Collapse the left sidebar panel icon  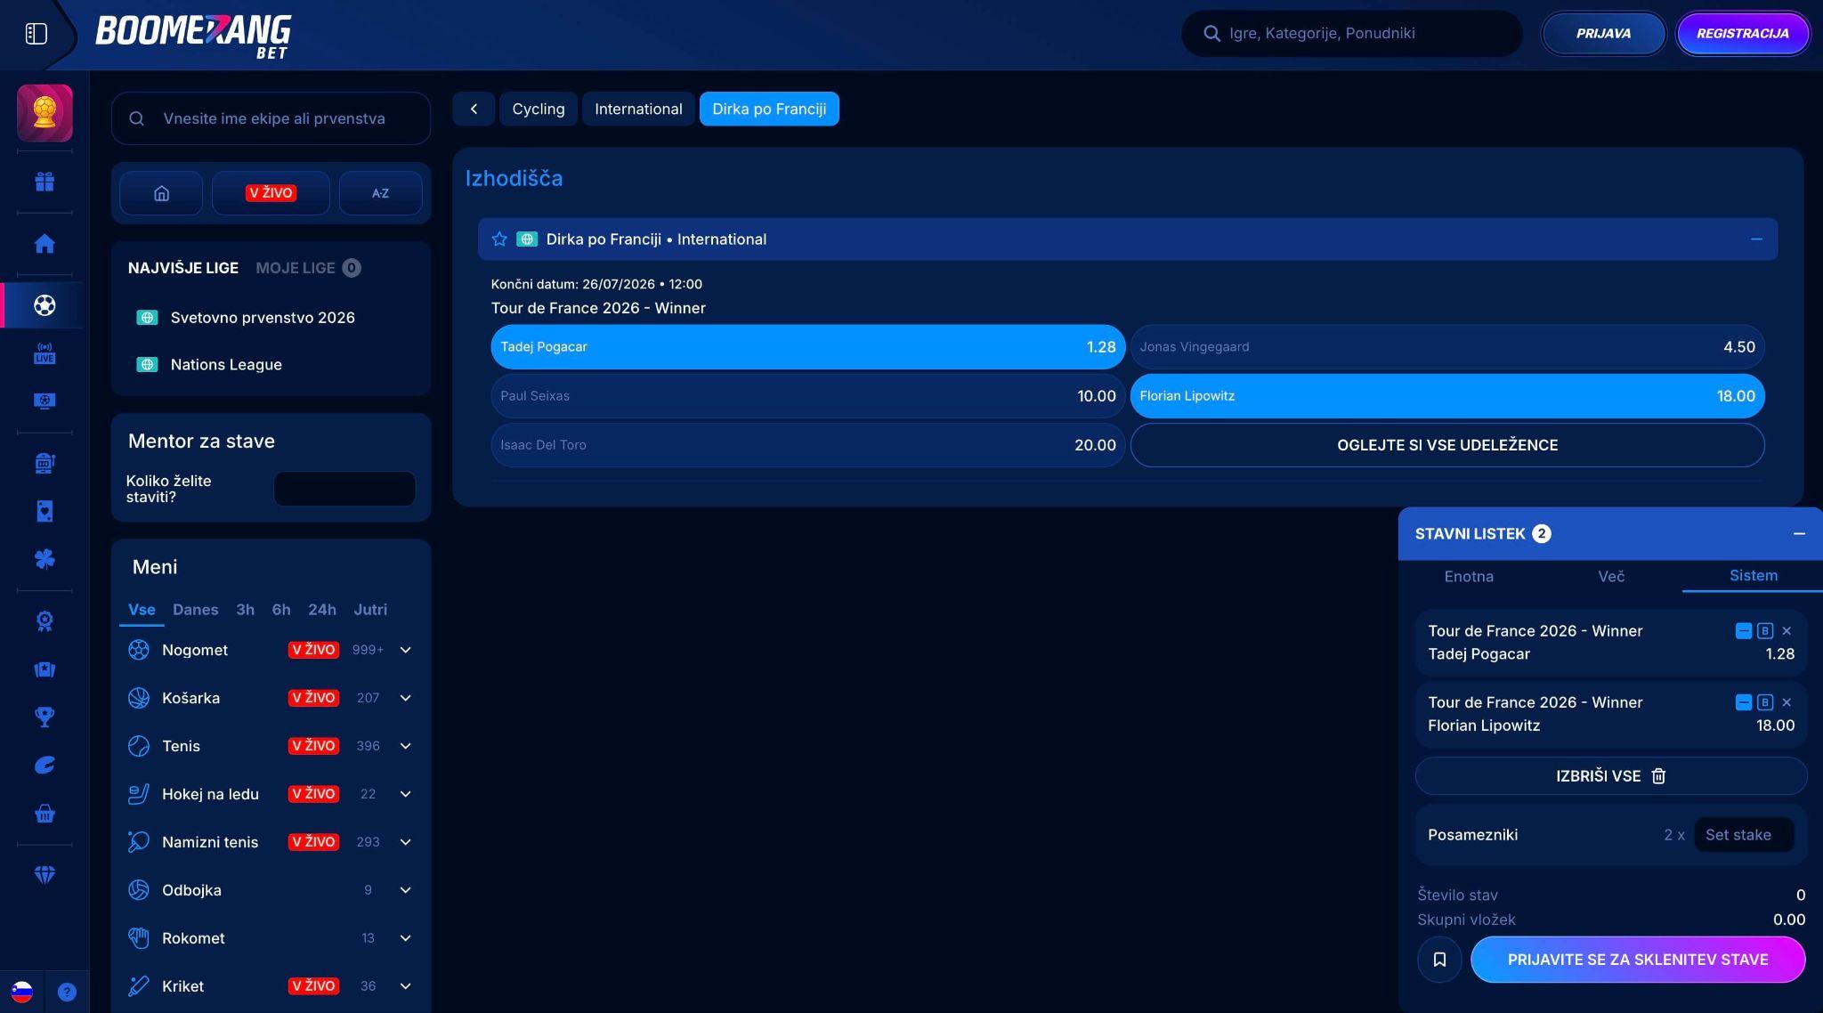(36, 34)
